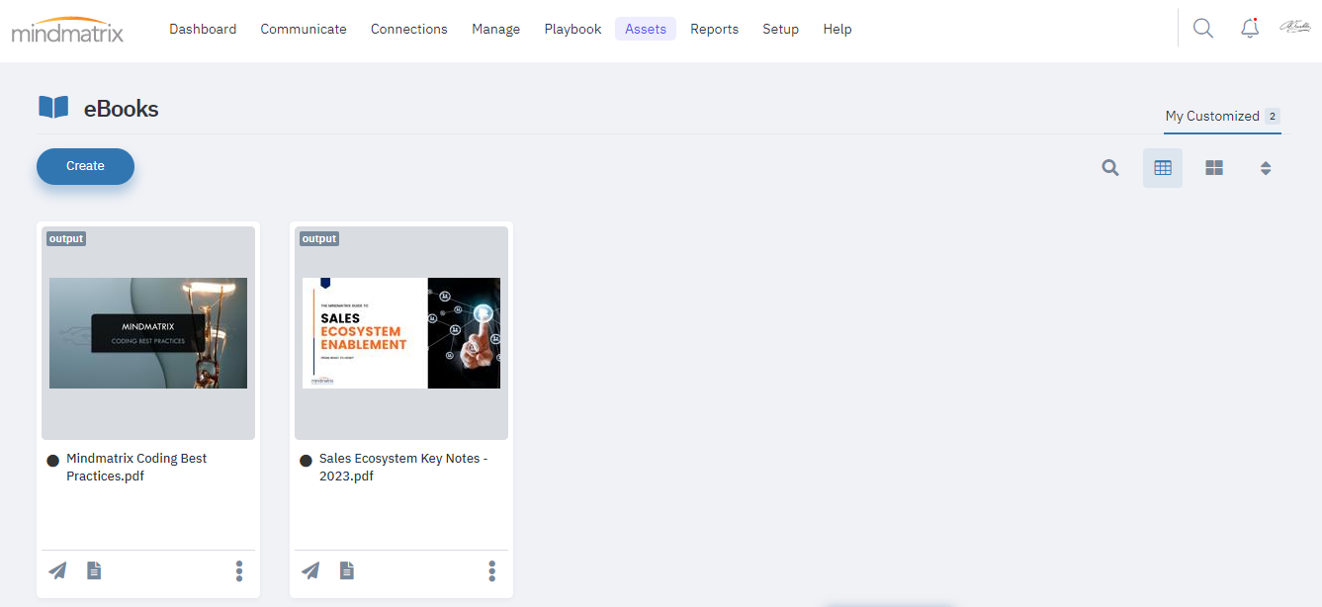Click the count badge on My Customized

pos(1273,117)
